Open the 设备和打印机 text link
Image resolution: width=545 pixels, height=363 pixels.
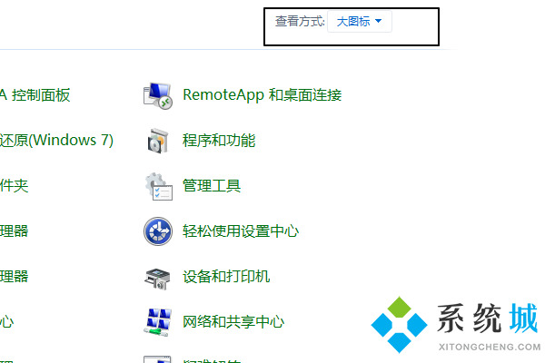[226, 277]
